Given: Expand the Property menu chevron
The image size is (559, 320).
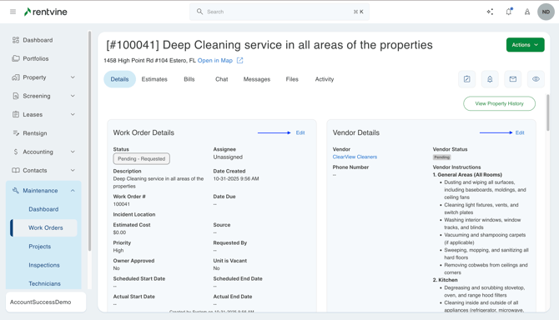Looking at the screenshot, I should [x=73, y=77].
